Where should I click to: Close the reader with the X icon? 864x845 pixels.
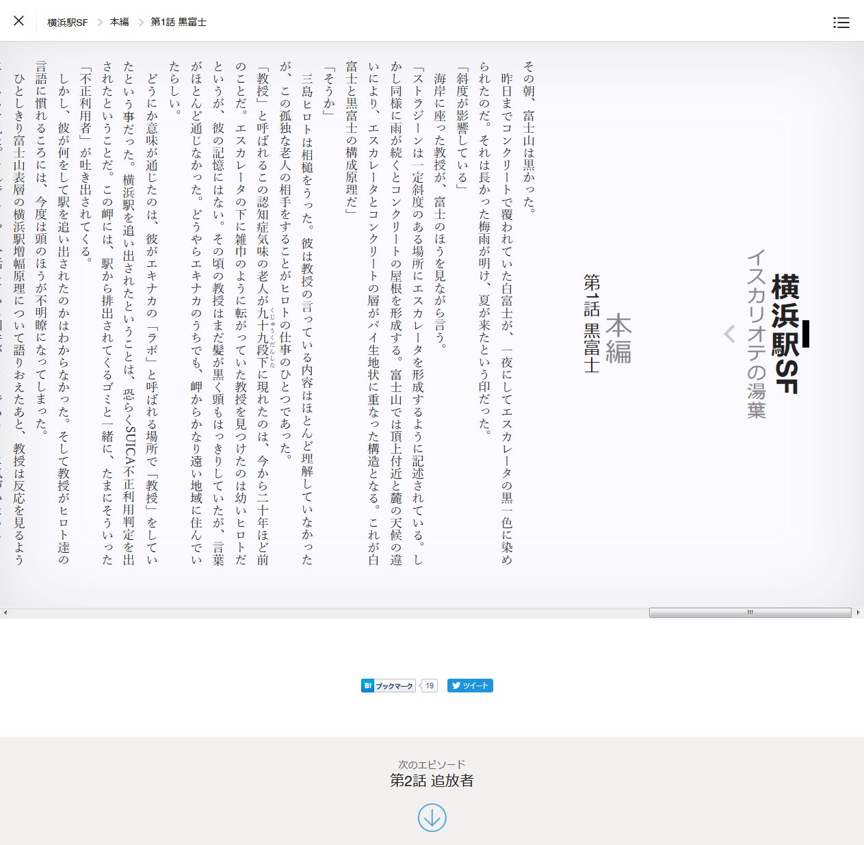tap(18, 21)
